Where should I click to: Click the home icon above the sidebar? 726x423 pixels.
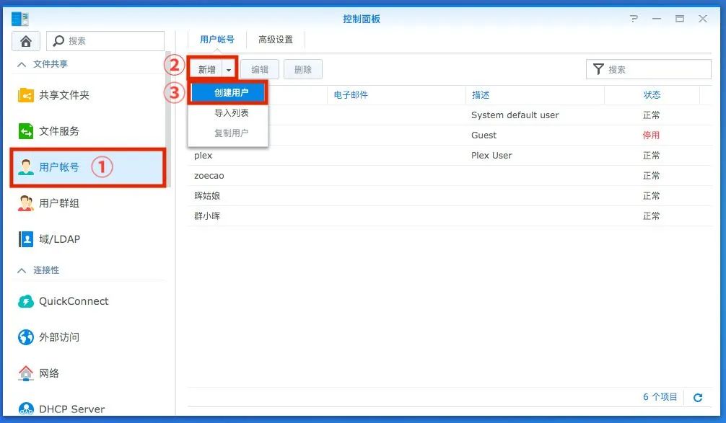(25, 41)
